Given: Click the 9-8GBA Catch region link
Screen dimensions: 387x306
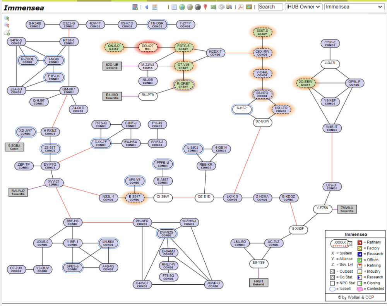Looking at the screenshot, I should (14, 147).
